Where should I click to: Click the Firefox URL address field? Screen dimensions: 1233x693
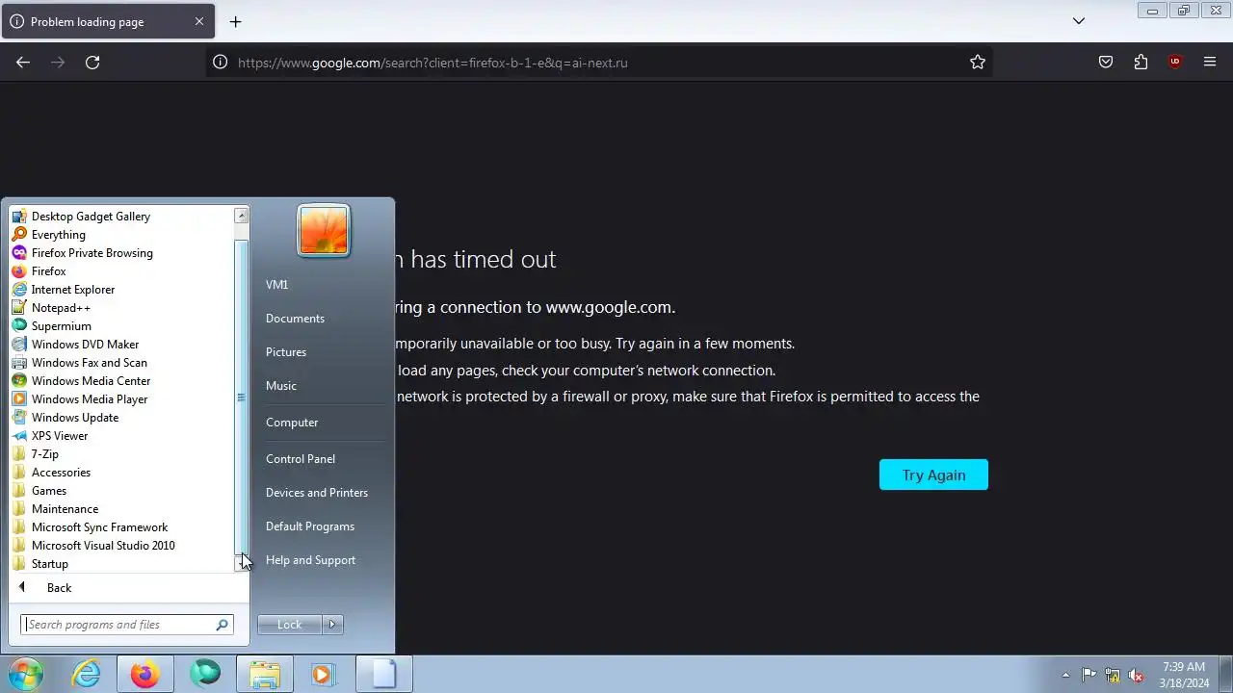pos(597,62)
